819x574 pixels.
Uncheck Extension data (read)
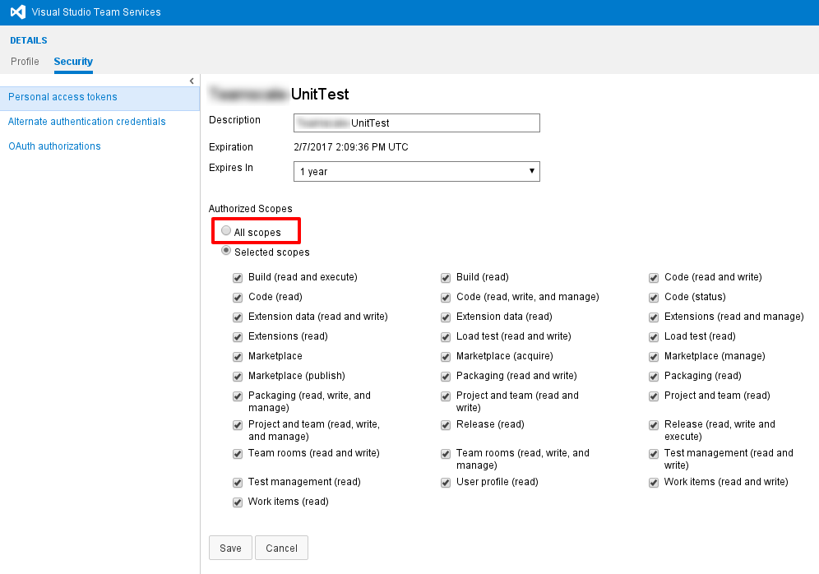(x=446, y=317)
